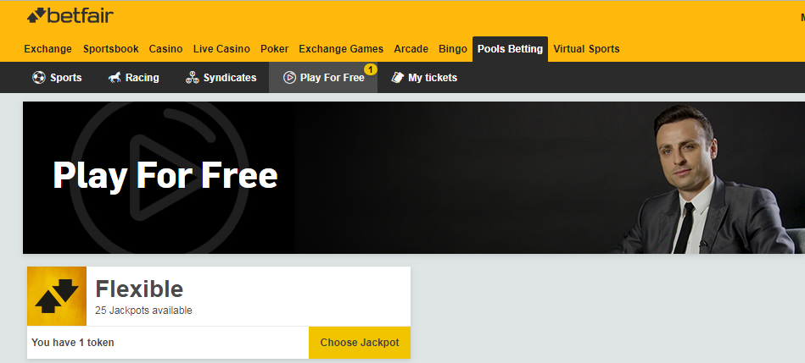The height and width of the screenshot is (363, 805).
Task: Click the Play For Free banner image
Action: click(x=414, y=177)
